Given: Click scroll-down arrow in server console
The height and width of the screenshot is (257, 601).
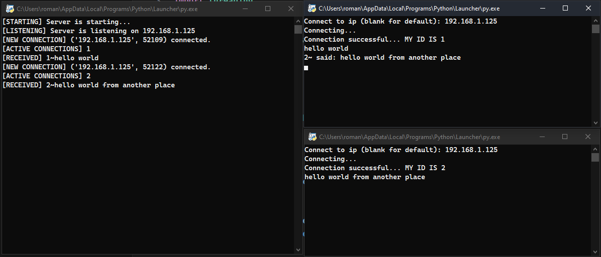Looking at the screenshot, I should [x=298, y=249].
